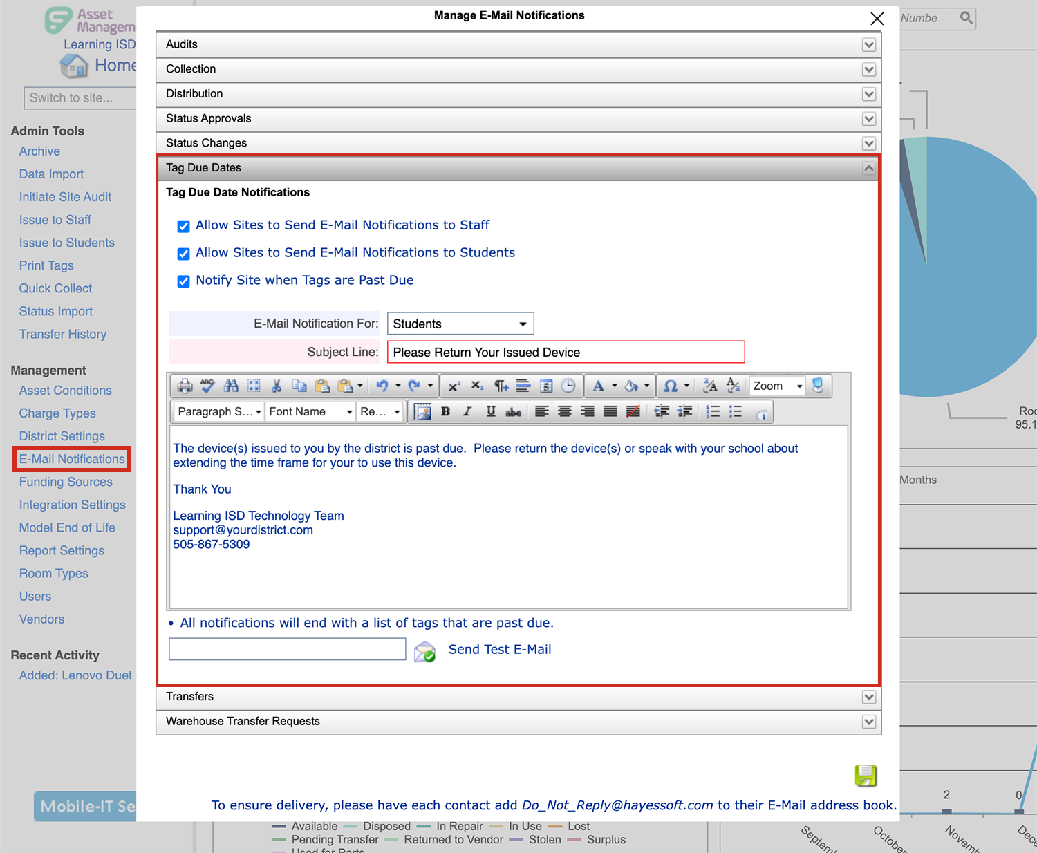The image size is (1037, 853).
Task: Open Data Import in sidebar
Action: 51,174
